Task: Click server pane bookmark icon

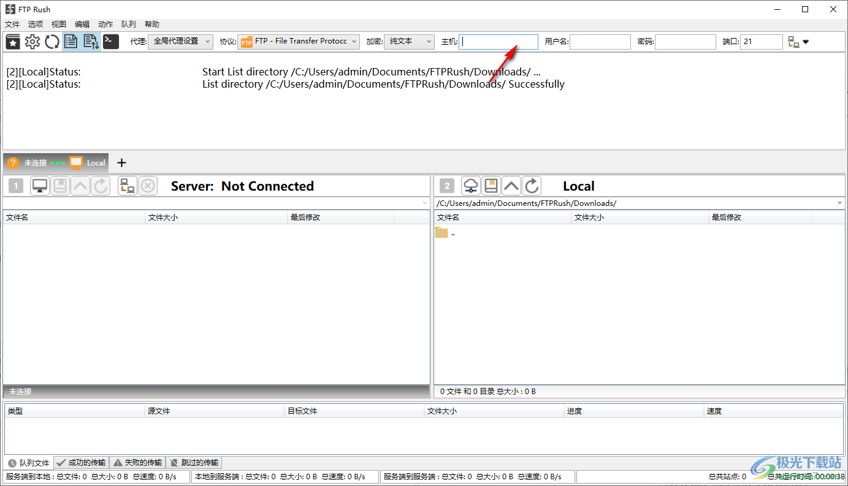Action: tap(60, 186)
